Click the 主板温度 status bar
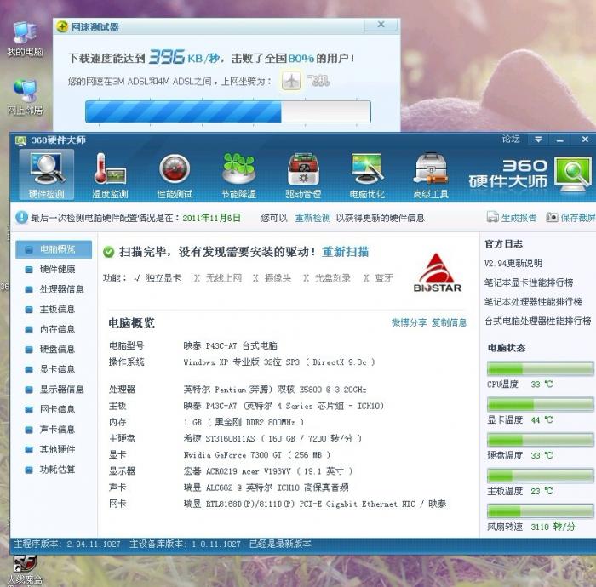596x587 pixels. click(x=540, y=476)
